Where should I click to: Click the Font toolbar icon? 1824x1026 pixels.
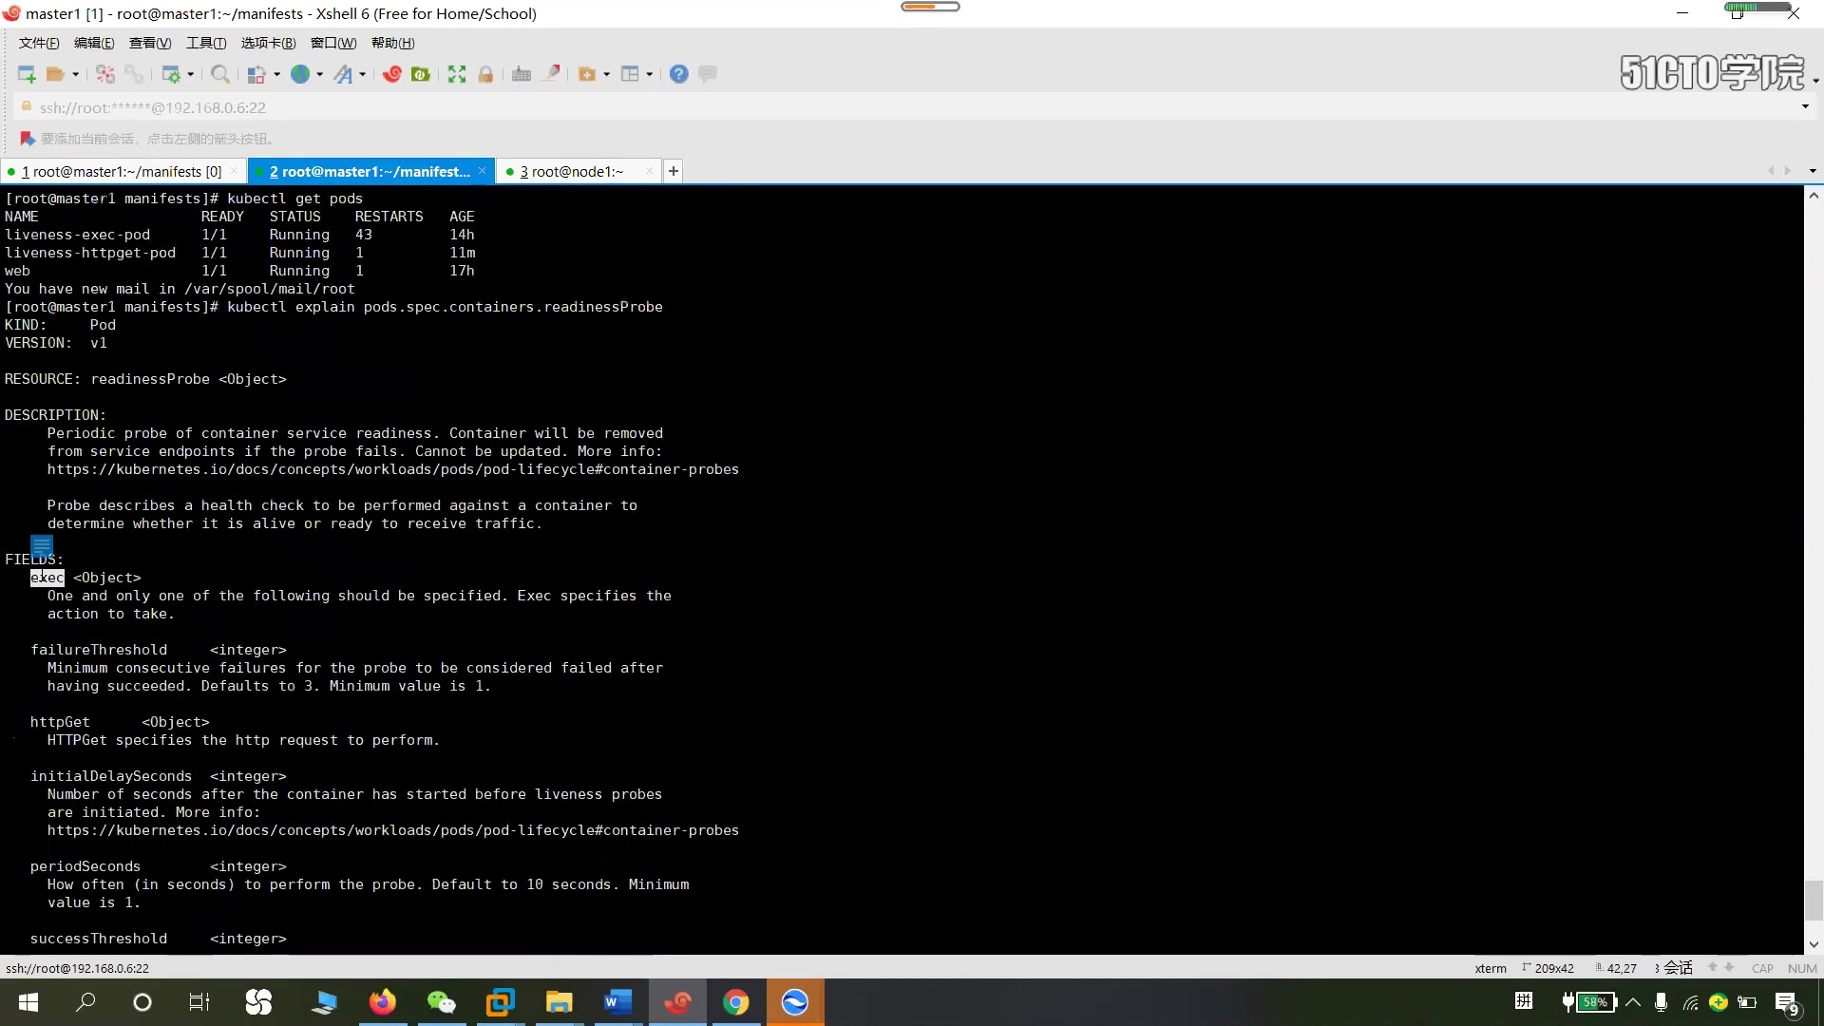[343, 74]
